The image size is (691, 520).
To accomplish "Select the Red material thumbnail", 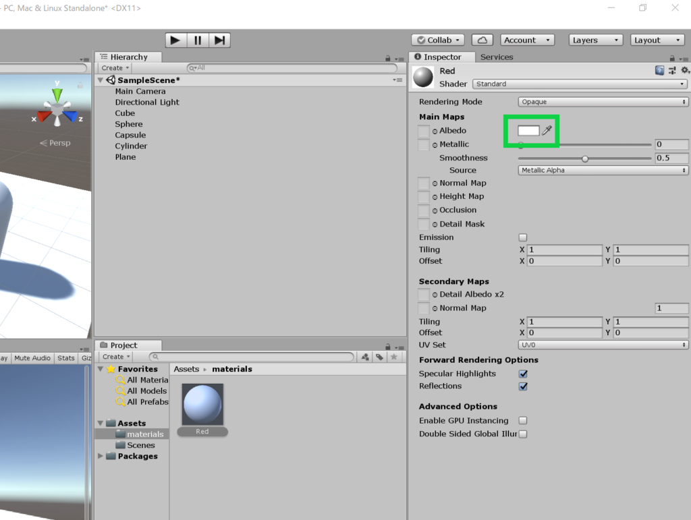I will click(202, 405).
